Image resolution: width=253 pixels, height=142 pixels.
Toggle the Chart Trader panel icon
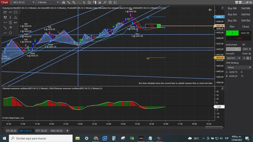[95, 2]
